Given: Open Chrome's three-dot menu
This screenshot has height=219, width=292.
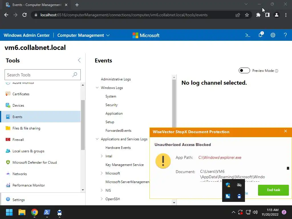Looking at the screenshot, I should click(286, 15).
